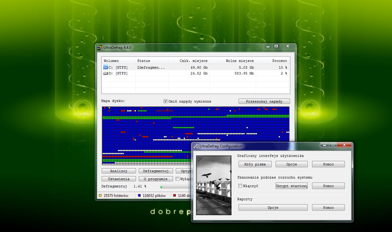Click the 'Analizuj' button
Image resolution: width=392 pixels, height=232 pixels.
(119, 171)
